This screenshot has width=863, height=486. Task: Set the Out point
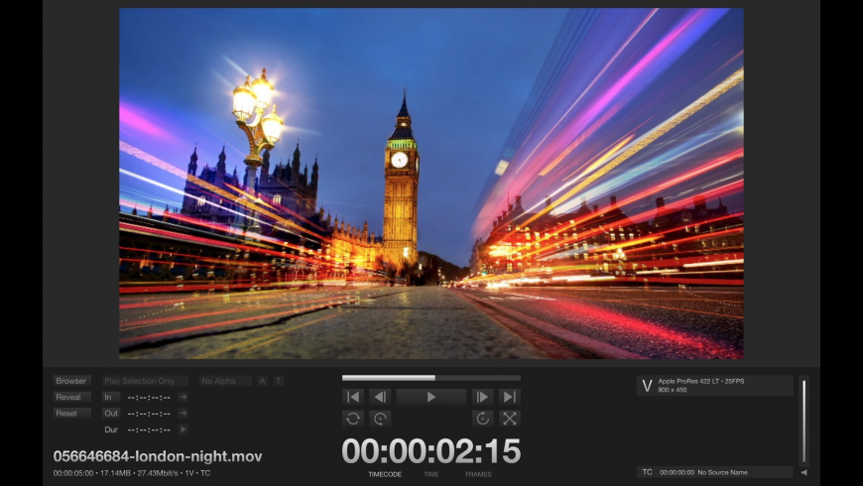tap(111, 414)
